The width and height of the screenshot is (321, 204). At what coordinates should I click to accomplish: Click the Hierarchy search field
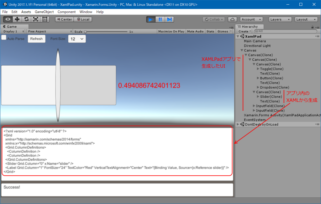coord(285,31)
